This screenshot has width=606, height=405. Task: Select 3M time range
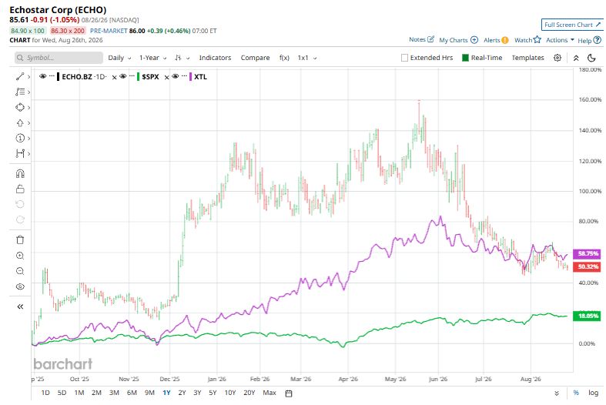114,393
